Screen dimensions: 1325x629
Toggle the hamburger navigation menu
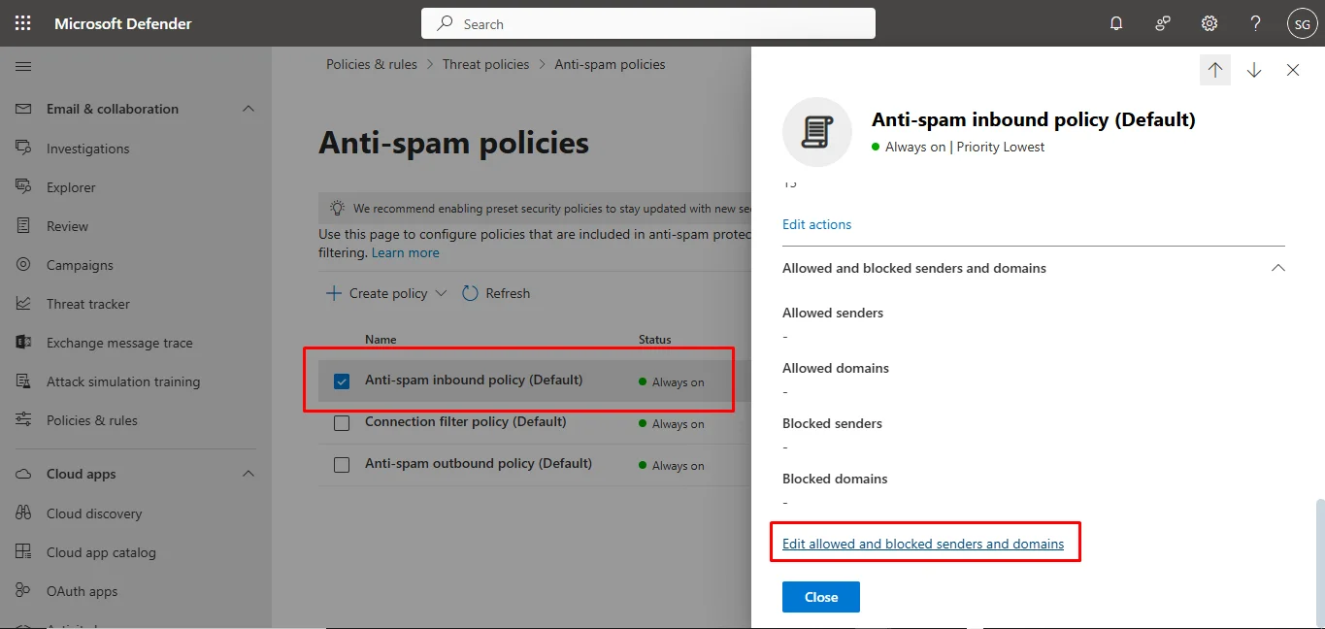coord(24,66)
